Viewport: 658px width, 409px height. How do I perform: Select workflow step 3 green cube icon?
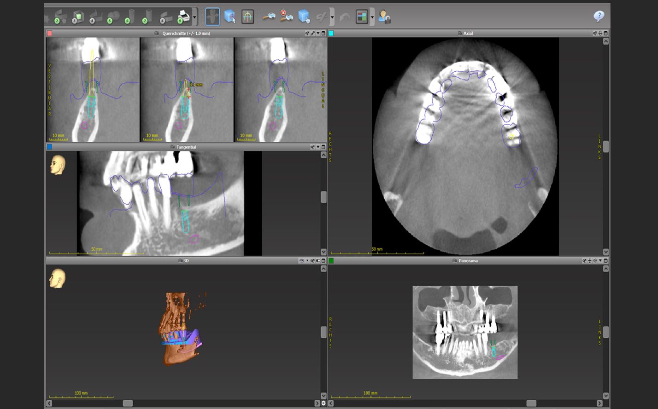[x=77, y=17]
